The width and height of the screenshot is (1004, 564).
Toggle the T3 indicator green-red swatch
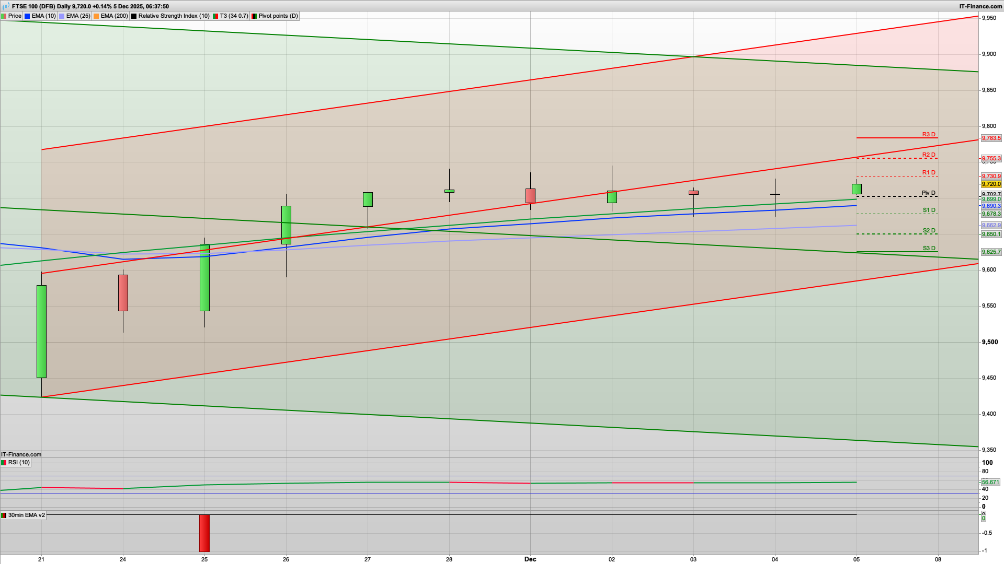coord(214,16)
